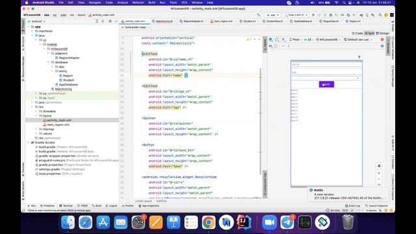Click local.properties in Gradle Scripts
The height and width of the screenshot is (234, 416).
pos(58,174)
